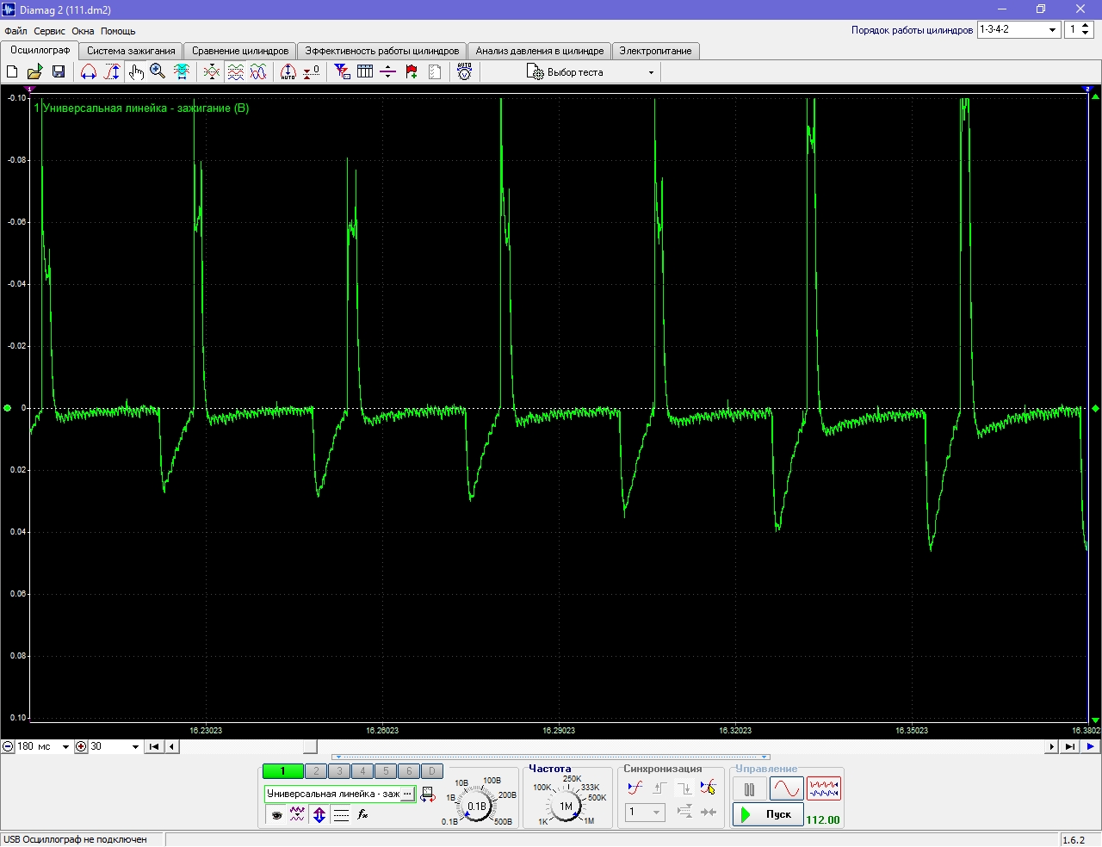
Task: Click the divider line with arrows icon
Action: pyautogui.click(x=388, y=71)
